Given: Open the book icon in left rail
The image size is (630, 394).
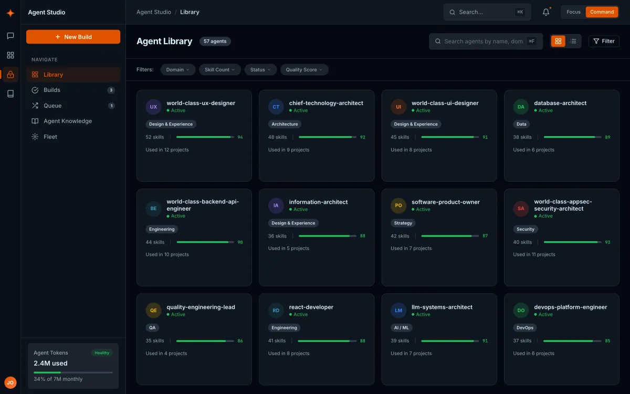Looking at the screenshot, I should pos(10,94).
